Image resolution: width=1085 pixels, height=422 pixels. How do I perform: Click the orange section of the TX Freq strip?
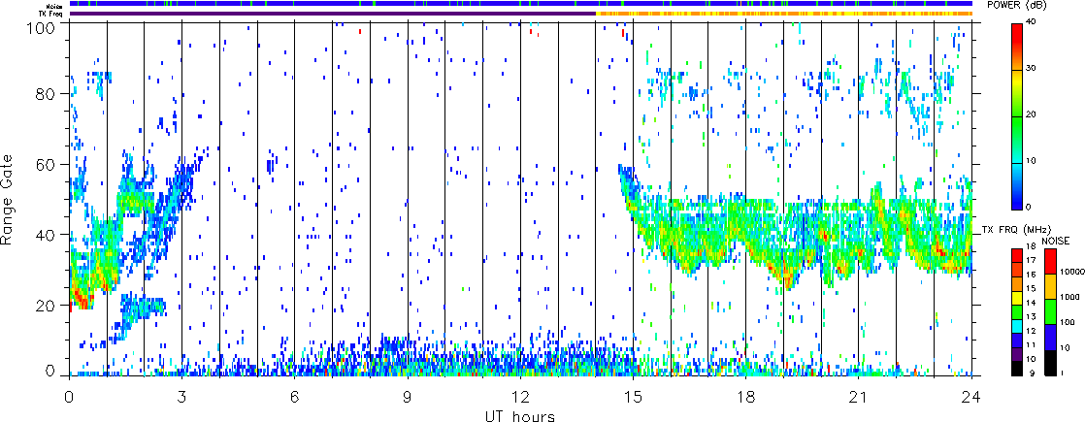coord(784,14)
